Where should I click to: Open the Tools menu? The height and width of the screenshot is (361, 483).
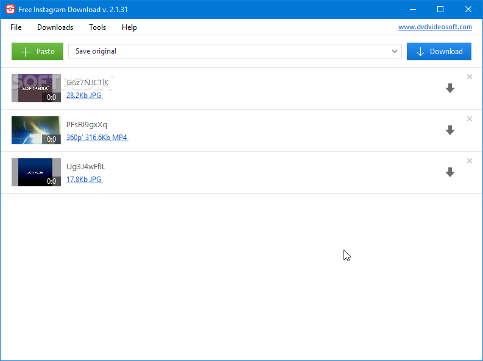coord(97,27)
